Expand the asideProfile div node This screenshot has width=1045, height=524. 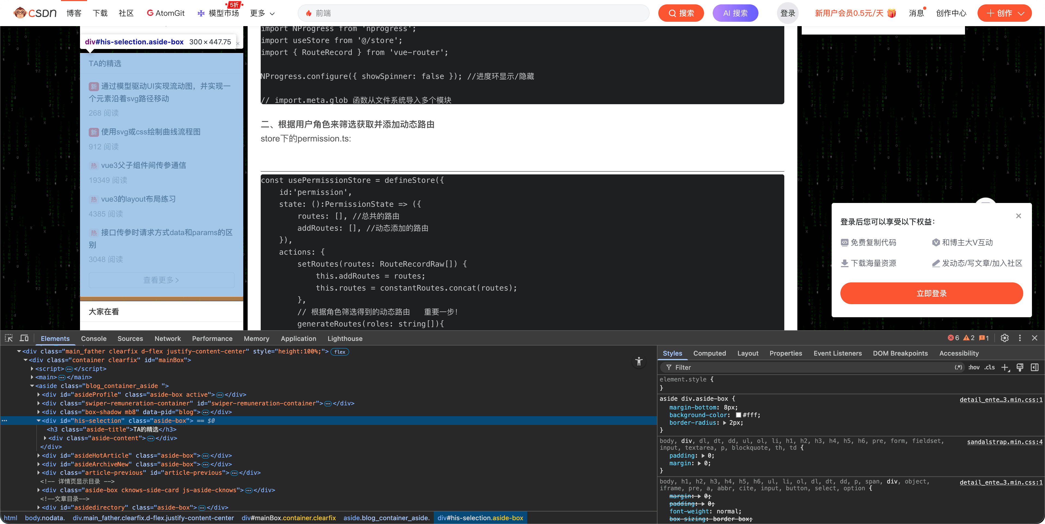39,394
